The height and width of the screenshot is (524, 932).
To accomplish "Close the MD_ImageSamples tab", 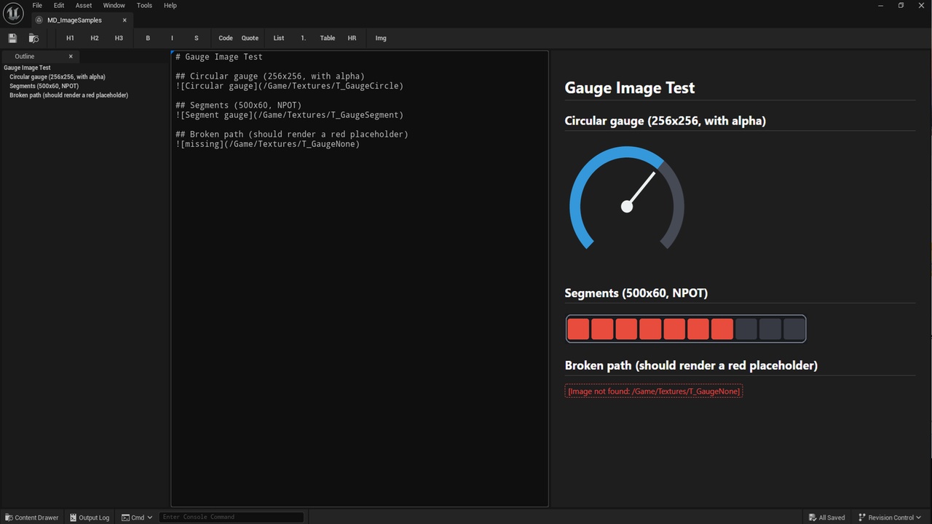I will coord(125,20).
